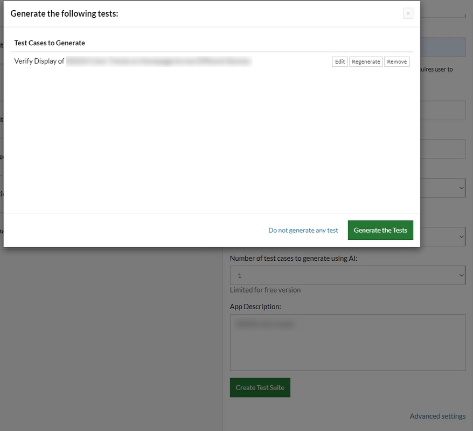The width and height of the screenshot is (473, 431).
Task: Edit the Verify Display test case
Action: pyautogui.click(x=339, y=62)
